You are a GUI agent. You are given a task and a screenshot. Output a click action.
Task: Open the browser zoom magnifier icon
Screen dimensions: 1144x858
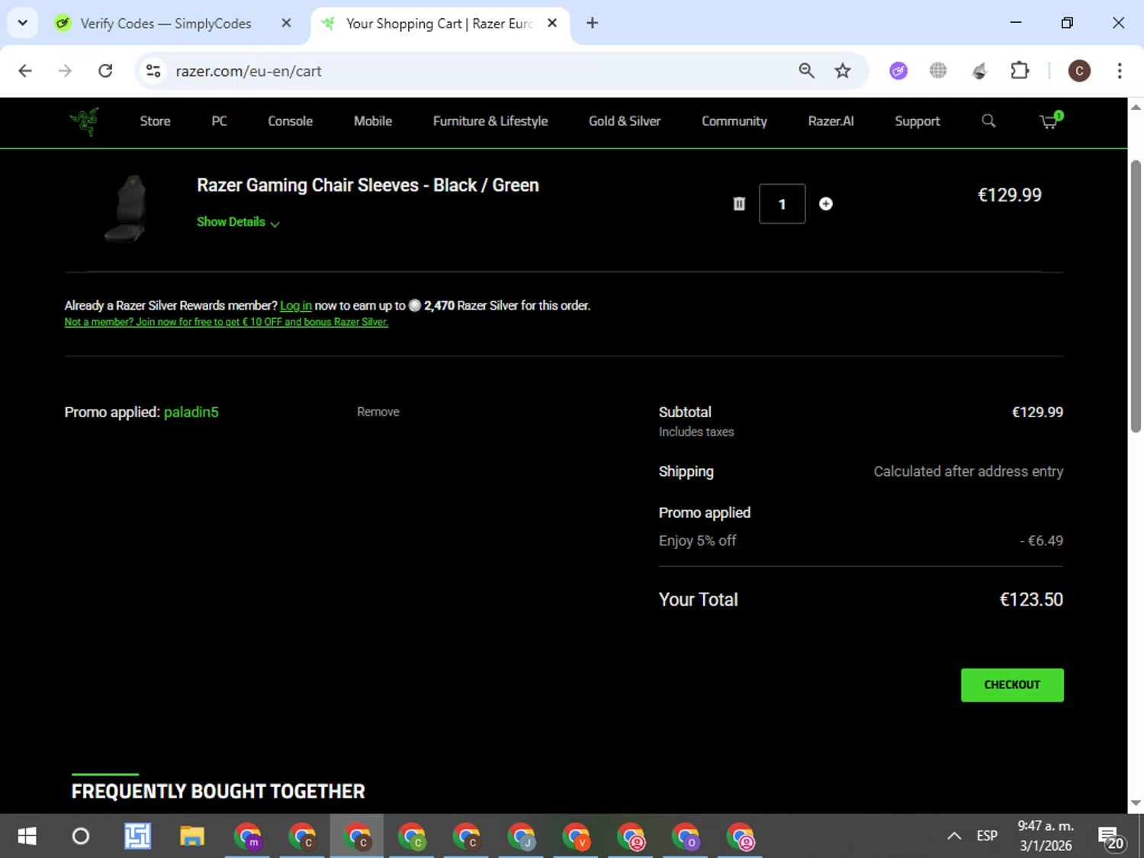click(x=806, y=71)
